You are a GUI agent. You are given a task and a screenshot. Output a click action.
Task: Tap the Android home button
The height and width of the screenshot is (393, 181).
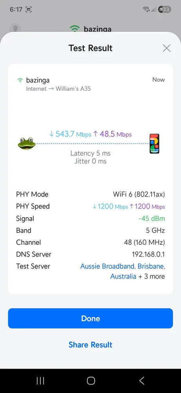[91, 381]
